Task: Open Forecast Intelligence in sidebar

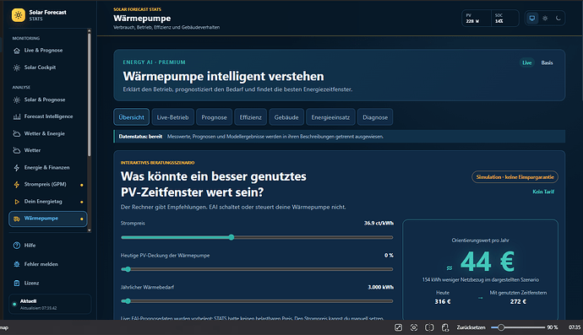Action: tap(47, 116)
